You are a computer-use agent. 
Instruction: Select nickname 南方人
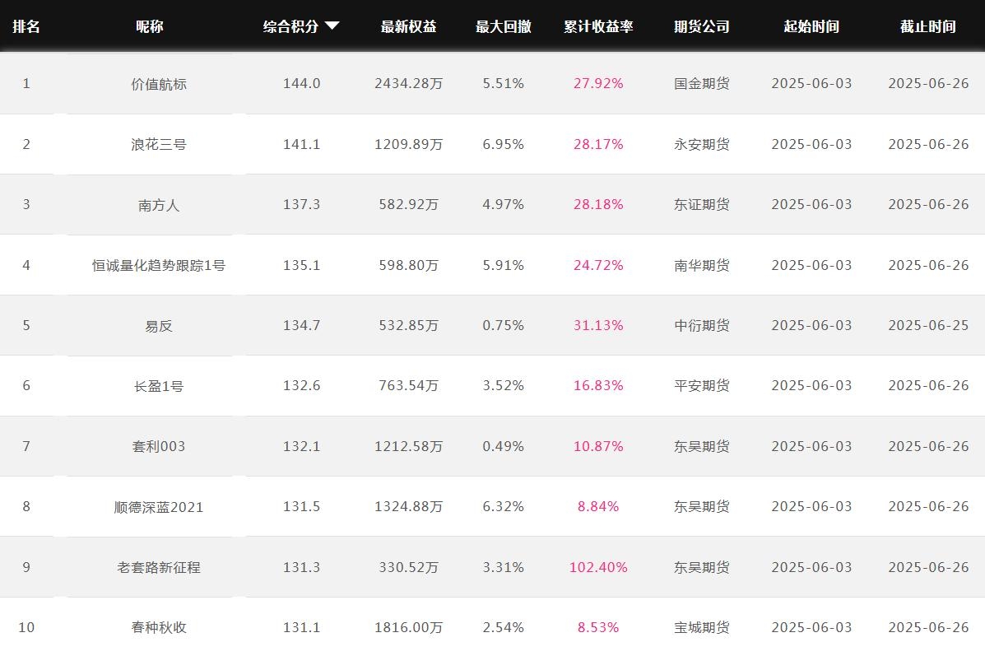point(159,205)
